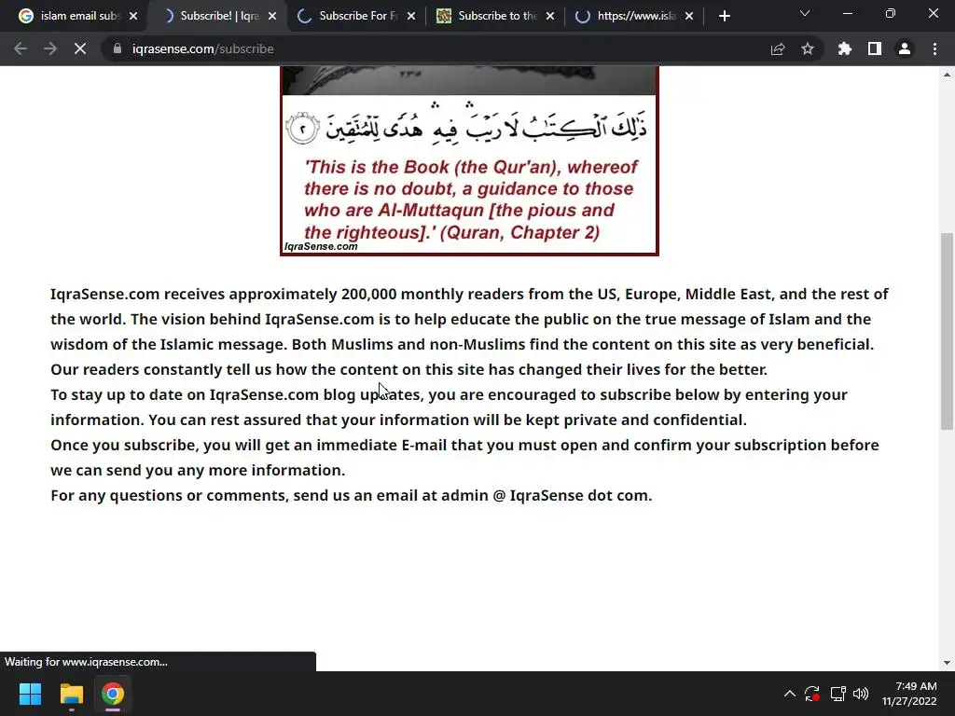Click the Chrome icon in the taskbar
This screenshot has height=716, width=955.
coord(113,694)
